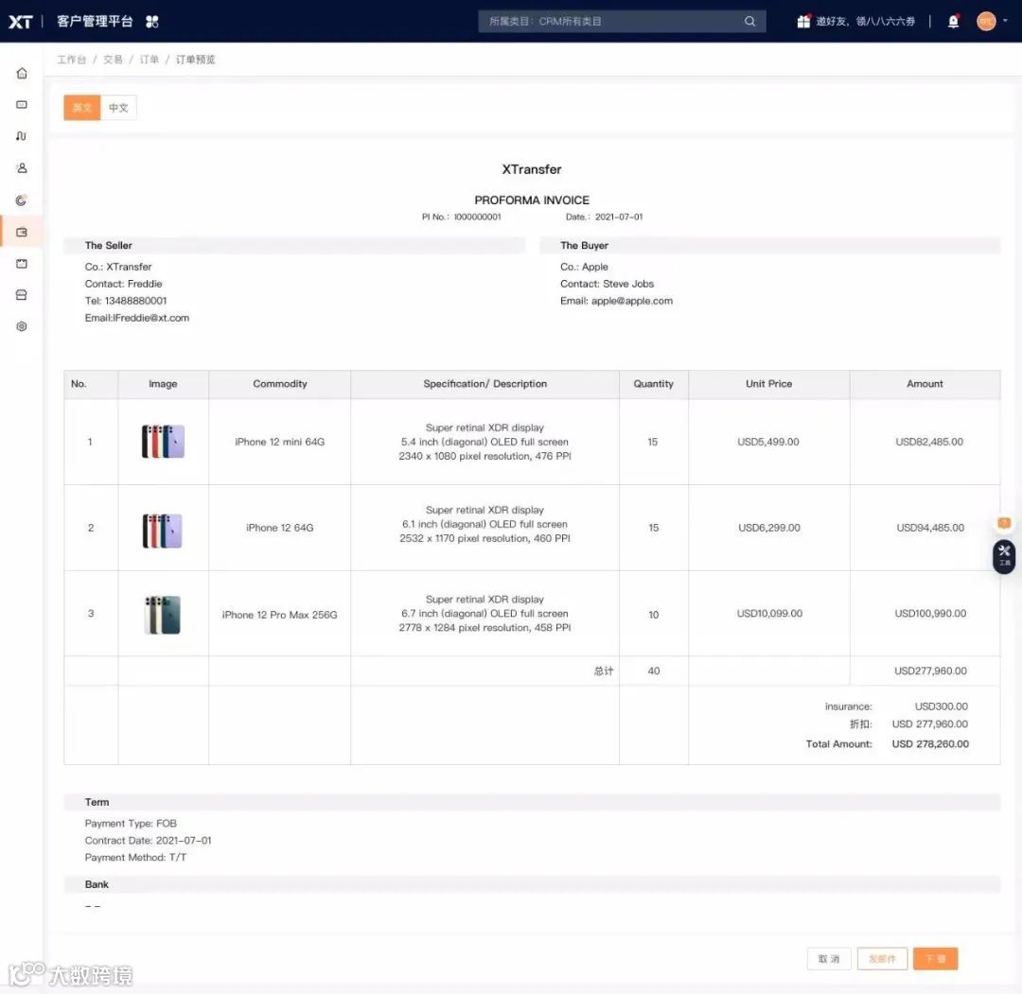Screen dimensions: 1022x994
Task: Click unit price USD10,099.00
Action: (769, 613)
